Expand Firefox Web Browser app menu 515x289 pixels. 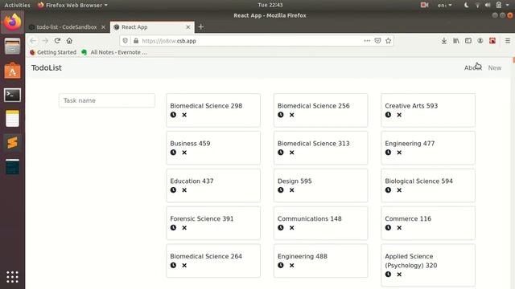[72, 5]
